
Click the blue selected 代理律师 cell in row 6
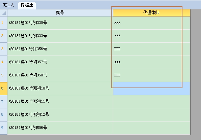tap(151, 89)
